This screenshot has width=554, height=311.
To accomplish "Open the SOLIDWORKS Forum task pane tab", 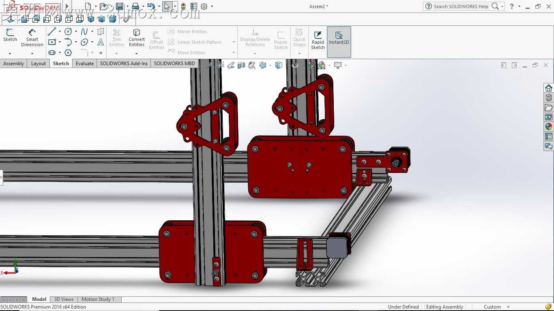I will (549, 146).
